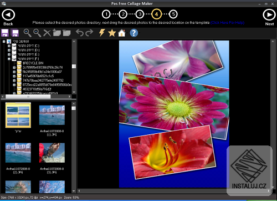Screen dimensions: 277x201
Task: Click the red lily photo in collage
Action: [172, 153]
